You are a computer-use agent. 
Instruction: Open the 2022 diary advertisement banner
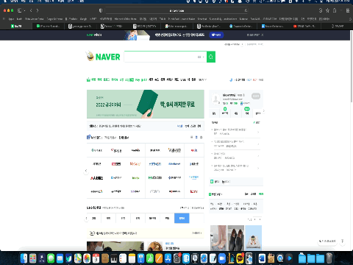[x=146, y=104]
